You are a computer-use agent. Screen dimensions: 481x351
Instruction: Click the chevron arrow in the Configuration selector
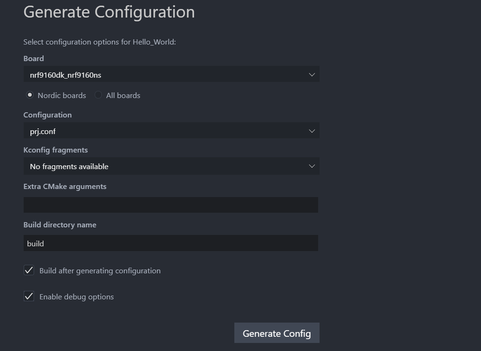click(x=312, y=131)
